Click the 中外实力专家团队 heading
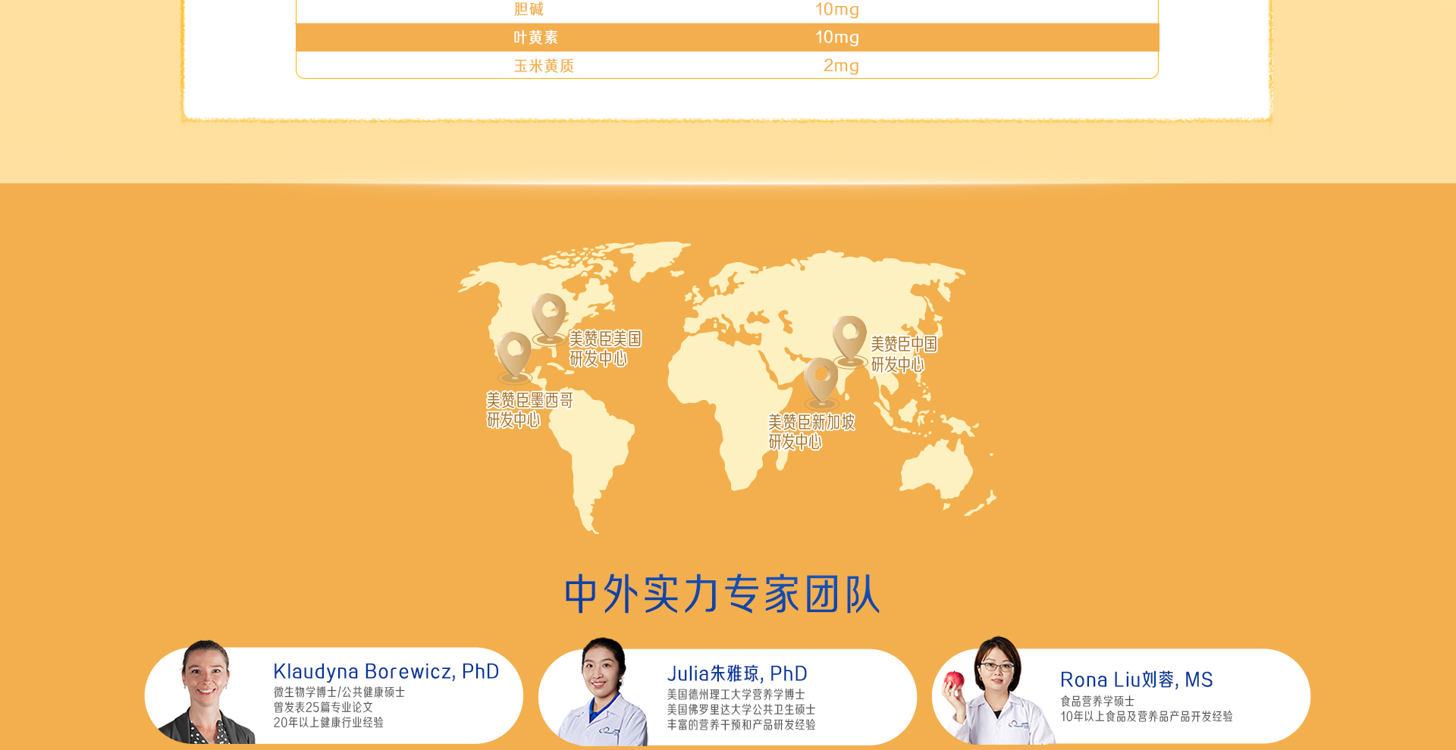This screenshot has width=1456, height=750. (x=722, y=594)
